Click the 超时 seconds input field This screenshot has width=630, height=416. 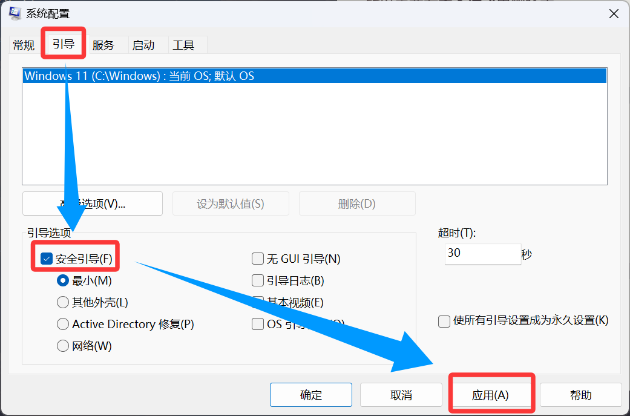pos(482,254)
